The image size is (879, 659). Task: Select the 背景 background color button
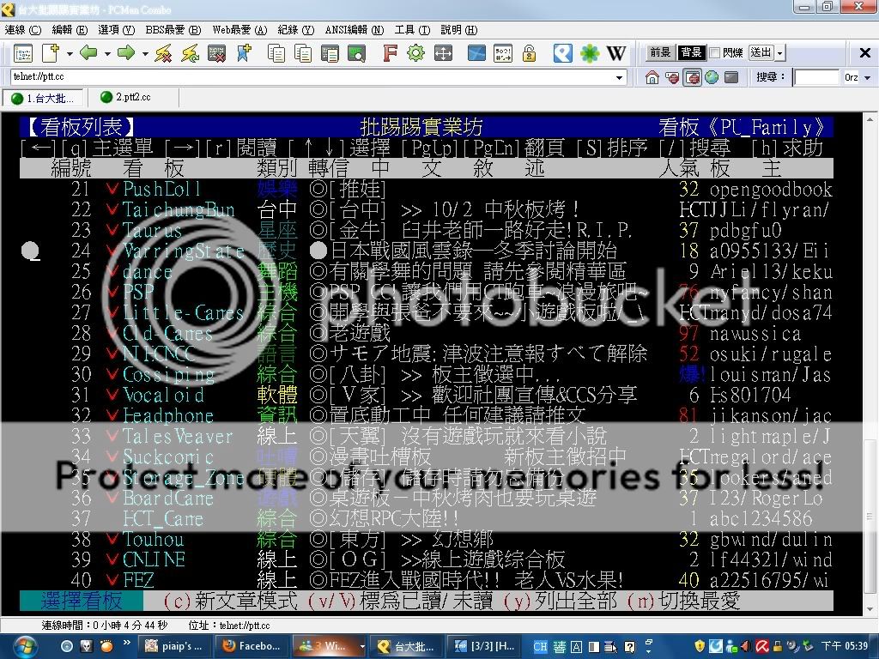(691, 53)
